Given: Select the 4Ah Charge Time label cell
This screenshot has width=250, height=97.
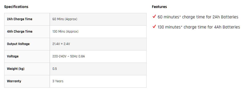Looking at the screenshot, I should 27,32.
